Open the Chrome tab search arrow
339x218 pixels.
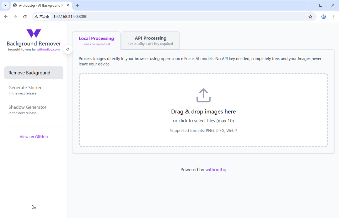(5, 5)
